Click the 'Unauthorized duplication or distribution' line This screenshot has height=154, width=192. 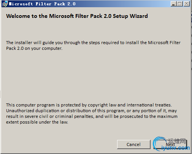[91, 111]
